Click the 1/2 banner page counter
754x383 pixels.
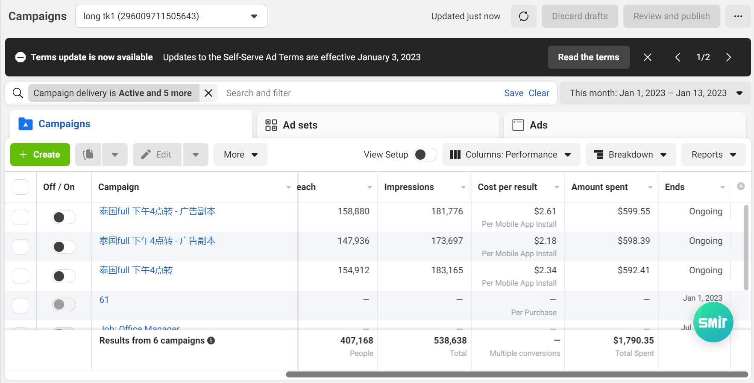pos(703,57)
